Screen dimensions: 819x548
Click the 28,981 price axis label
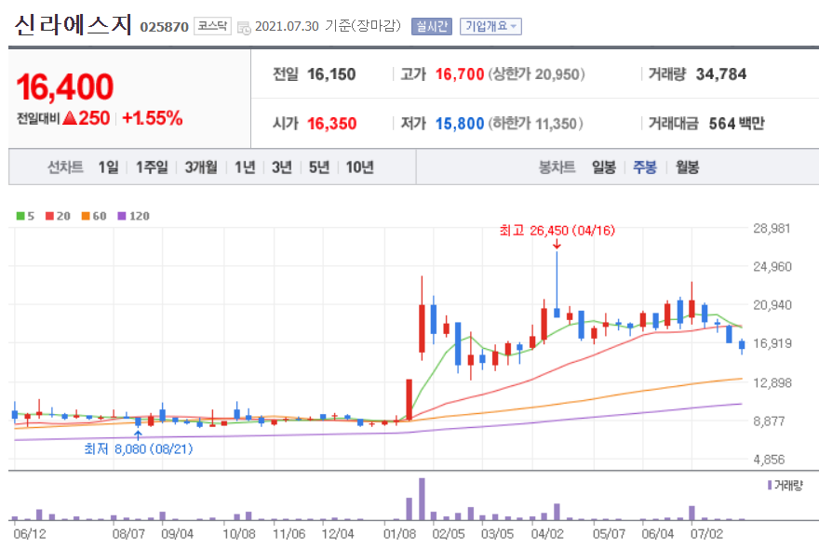tap(772, 228)
